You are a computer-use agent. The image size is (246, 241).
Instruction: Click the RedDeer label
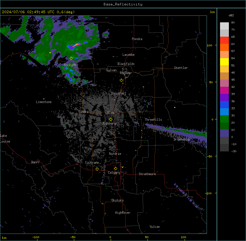pos(126,73)
